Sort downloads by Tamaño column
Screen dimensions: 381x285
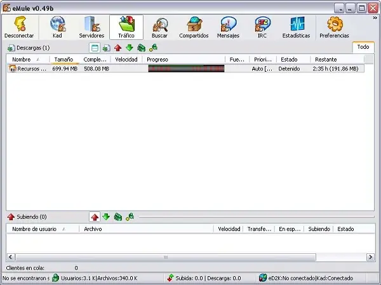tap(65, 60)
